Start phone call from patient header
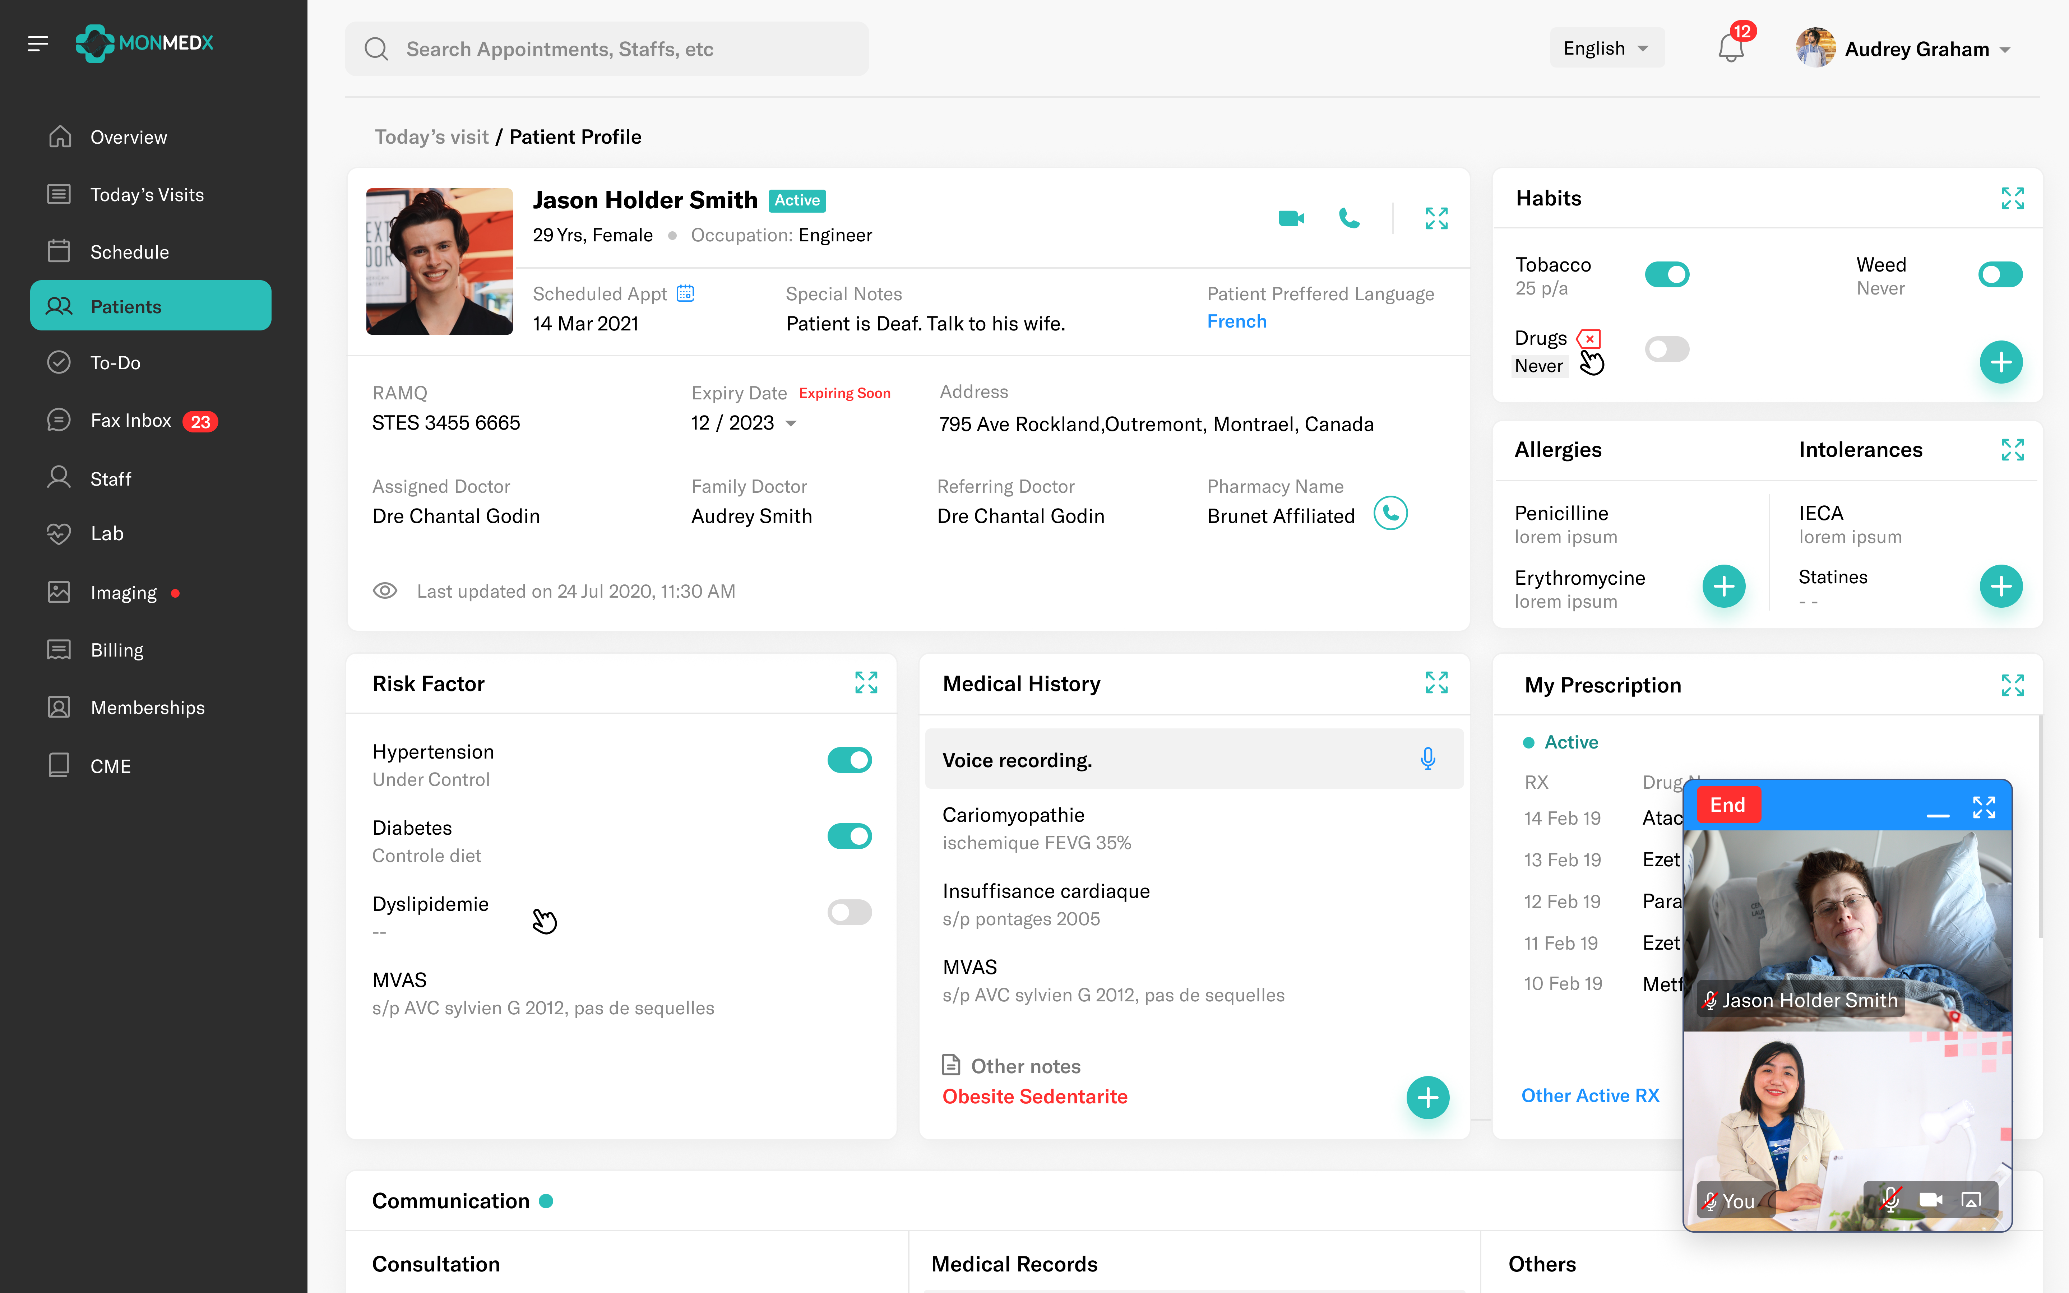The width and height of the screenshot is (2069, 1293). pyautogui.click(x=1349, y=219)
